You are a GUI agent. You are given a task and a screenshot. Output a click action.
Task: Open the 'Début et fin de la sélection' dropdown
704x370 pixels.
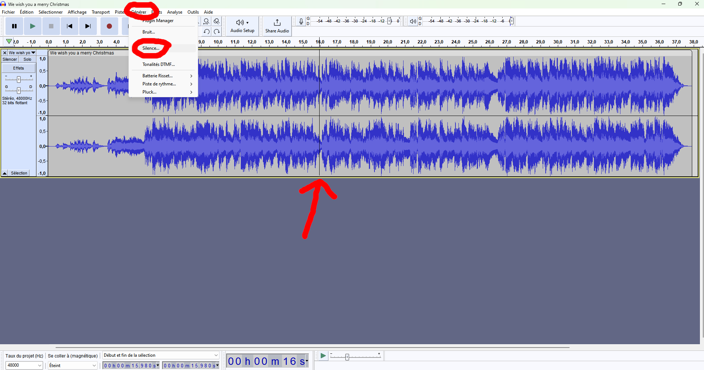pyautogui.click(x=161, y=355)
